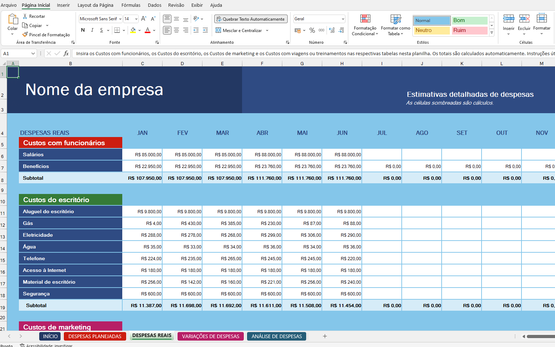This screenshot has width=555, height=347.
Task: Expand the Geral number format dropdown
Action: click(343, 19)
